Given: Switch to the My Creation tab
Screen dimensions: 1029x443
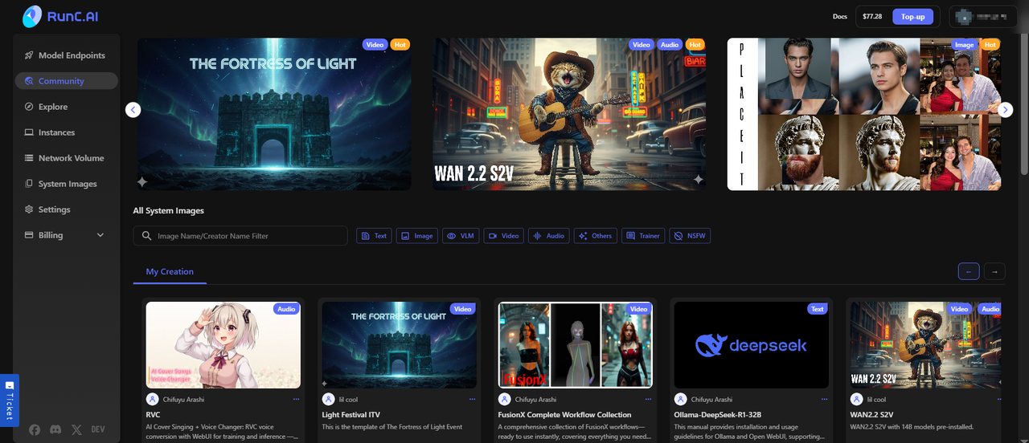Looking at the screenshot, I should pyautogui.click(x=170, y=272).
